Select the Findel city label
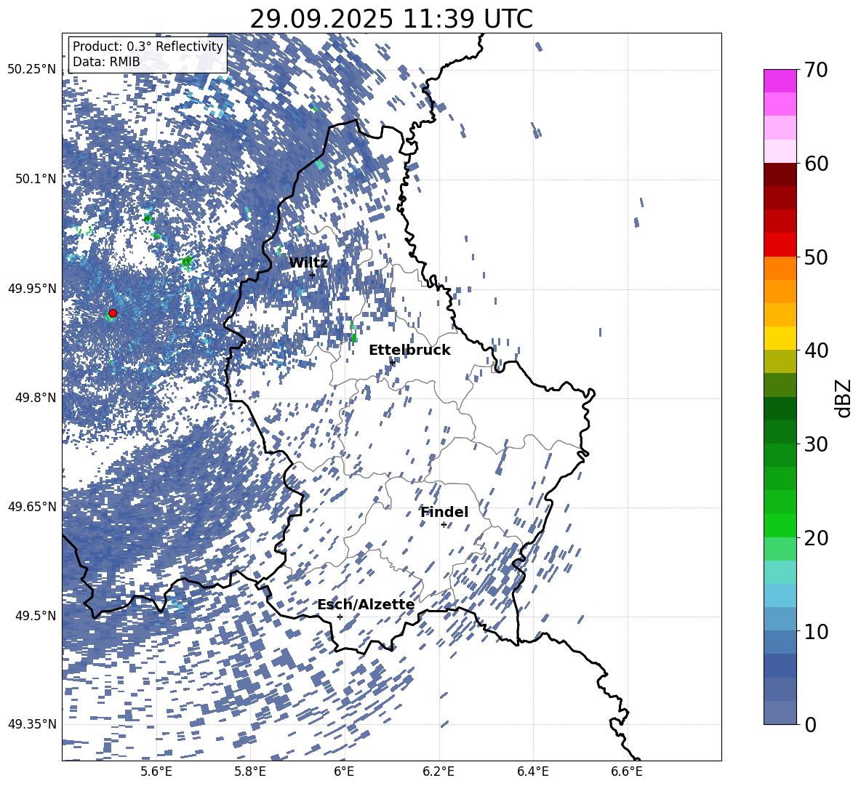861x786 pixels. (444, 512)
